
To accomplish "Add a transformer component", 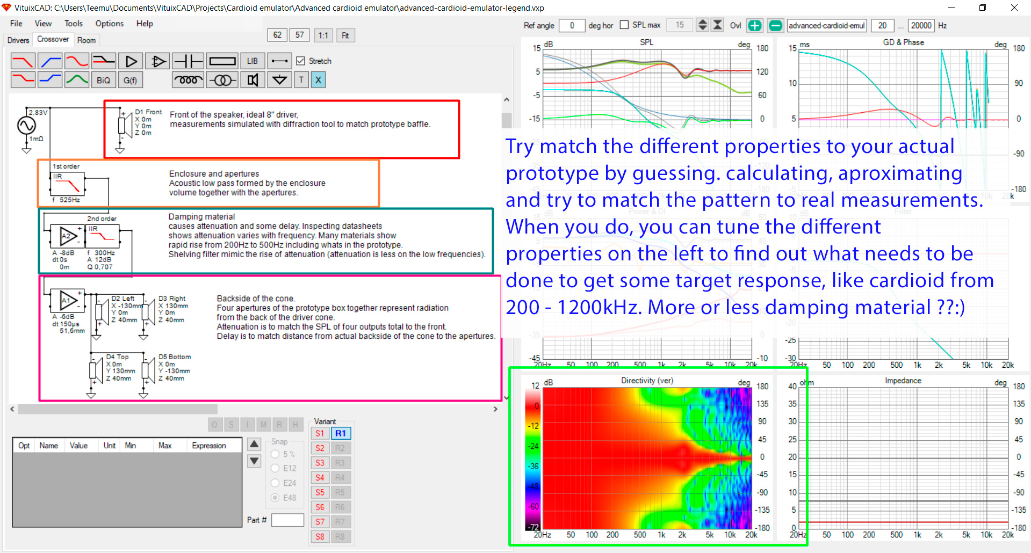I will click(222, 80).
